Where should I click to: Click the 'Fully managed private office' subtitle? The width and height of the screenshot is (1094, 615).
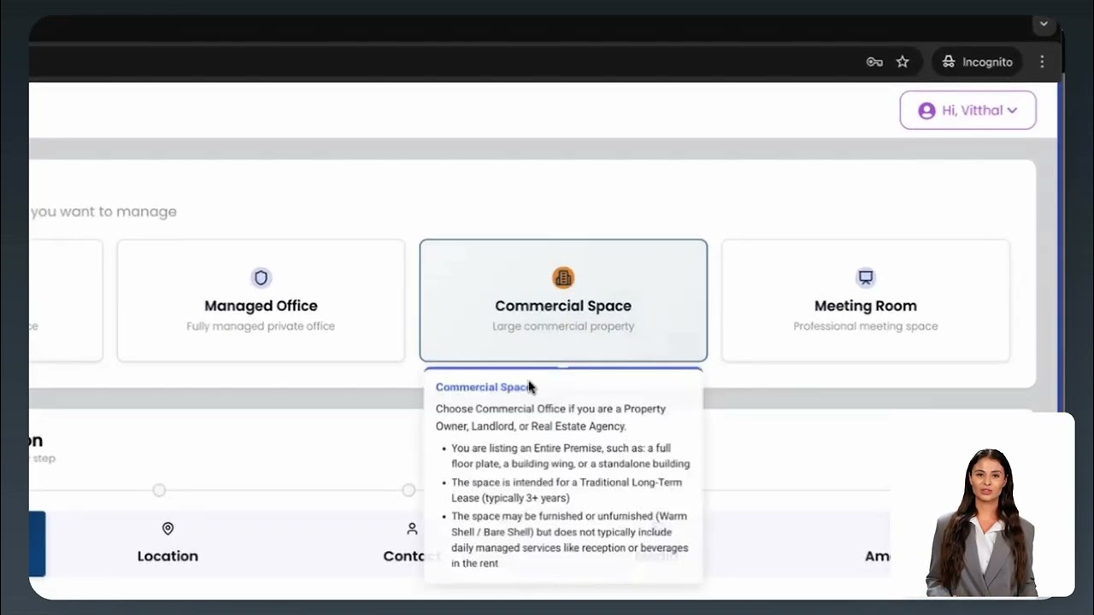[261, 326]
